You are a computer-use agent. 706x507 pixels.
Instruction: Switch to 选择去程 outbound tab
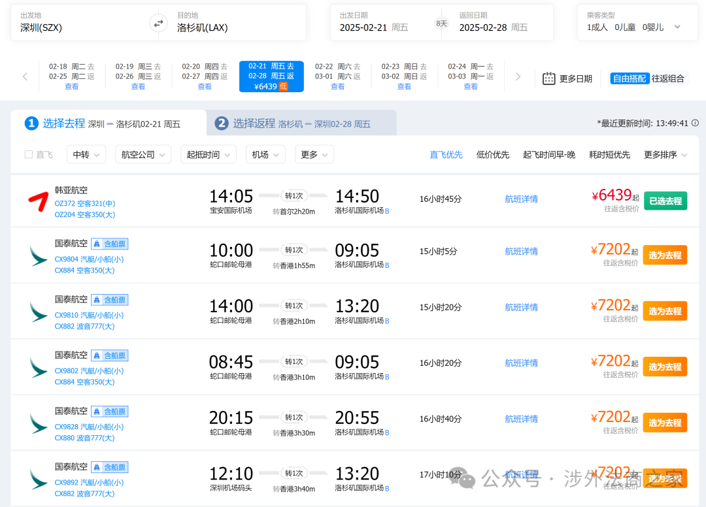(x=108, y=123)
